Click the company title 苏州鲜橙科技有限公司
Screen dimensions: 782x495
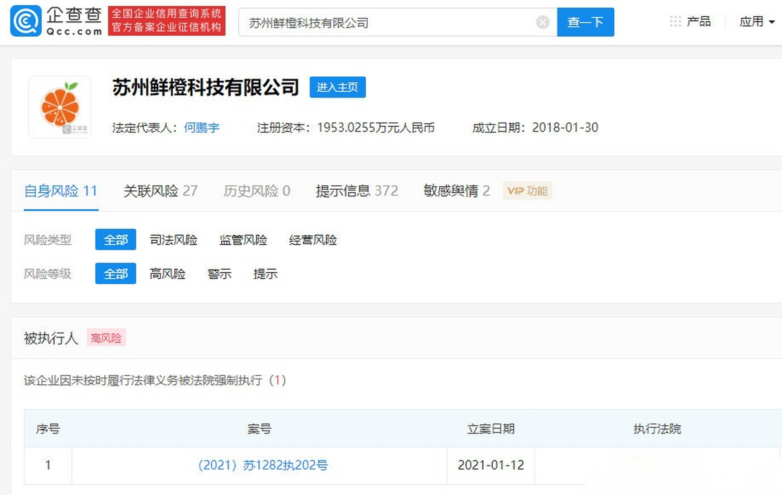point(205,87)
